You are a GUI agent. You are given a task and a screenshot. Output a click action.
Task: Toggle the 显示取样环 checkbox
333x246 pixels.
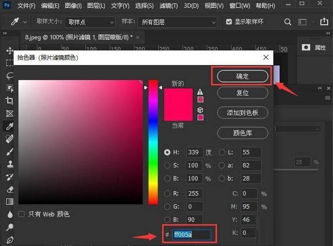tap(229, 22)
